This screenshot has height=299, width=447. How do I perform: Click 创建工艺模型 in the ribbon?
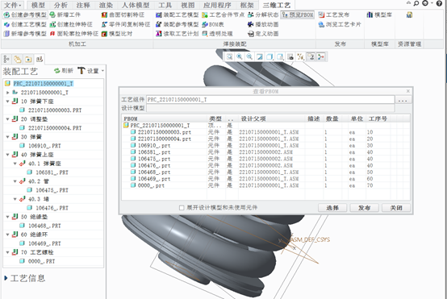pos(25,24)
